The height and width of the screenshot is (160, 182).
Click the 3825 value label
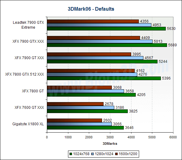point(133,111)
